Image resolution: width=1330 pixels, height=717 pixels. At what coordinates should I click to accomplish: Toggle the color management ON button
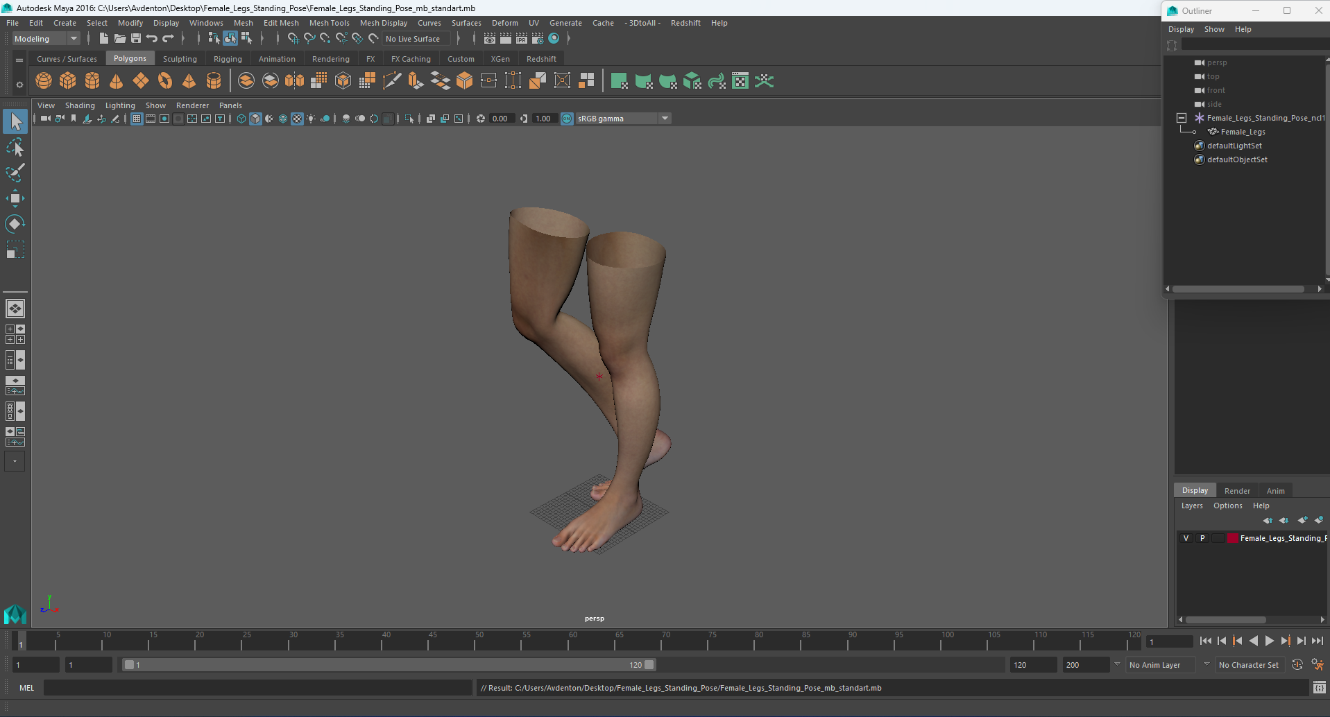[567, 119]
